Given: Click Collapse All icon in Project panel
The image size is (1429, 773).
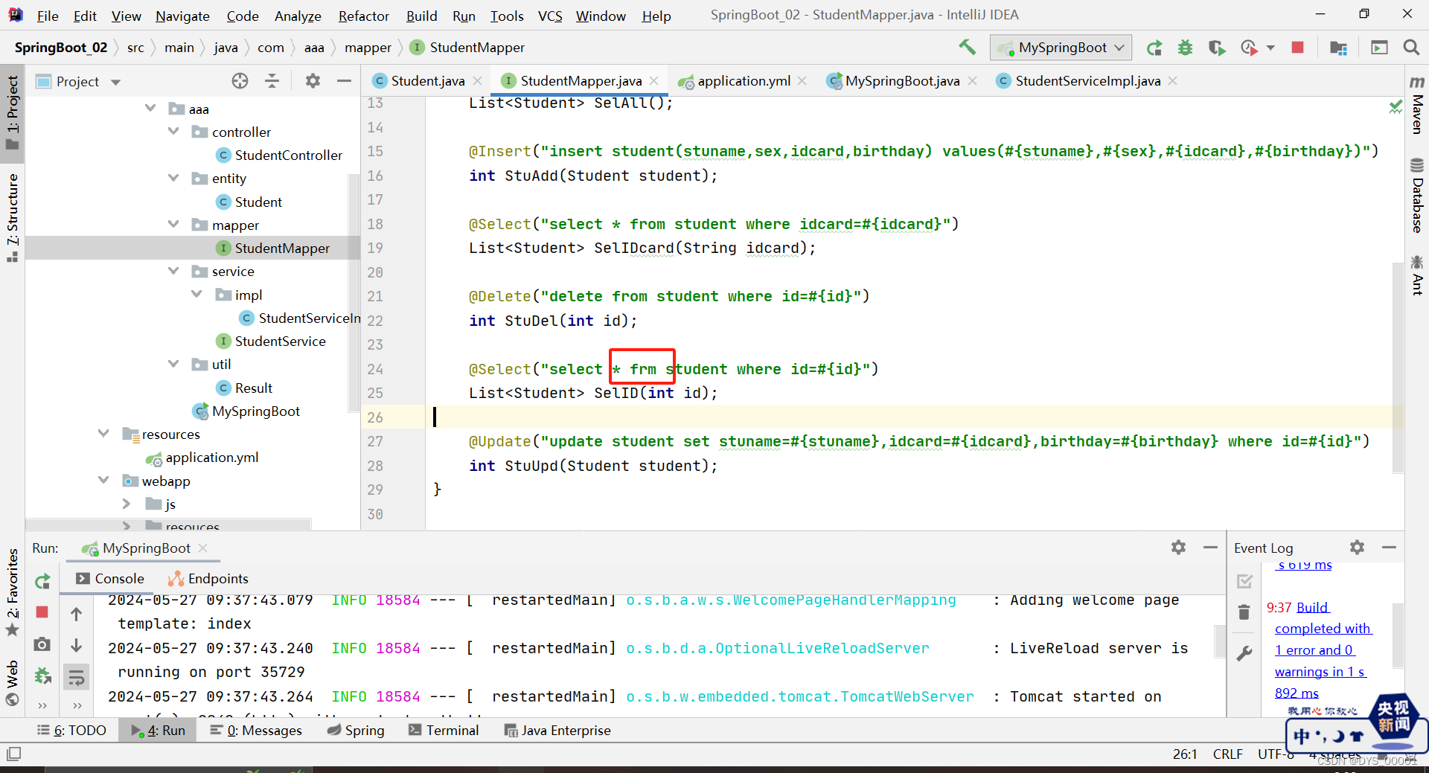Looking at the screenshot, I should pos(272,81).
